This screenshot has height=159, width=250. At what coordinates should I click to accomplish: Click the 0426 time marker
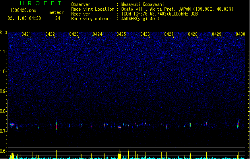pos(145,34)
